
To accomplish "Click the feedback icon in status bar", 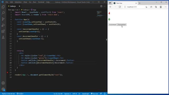I will click(101, 94).
